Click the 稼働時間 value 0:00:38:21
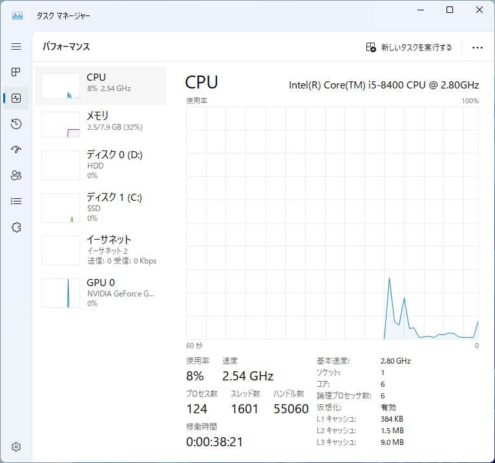This screenshot has height=463, width=495. pyautogui.click(x=215, y=442)
